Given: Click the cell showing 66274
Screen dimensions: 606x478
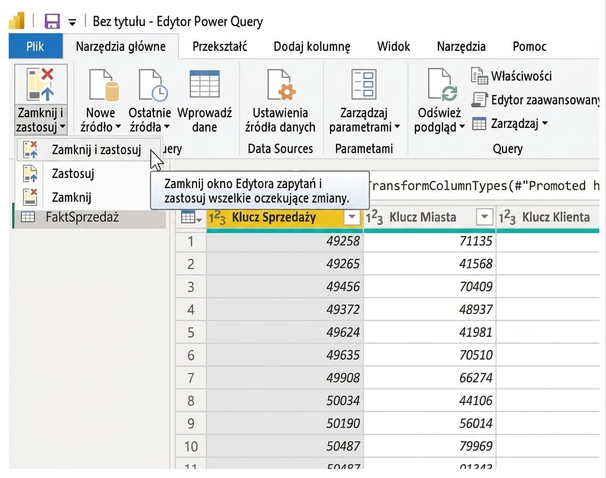Looking at the screenshot, I should click(430, 378).
